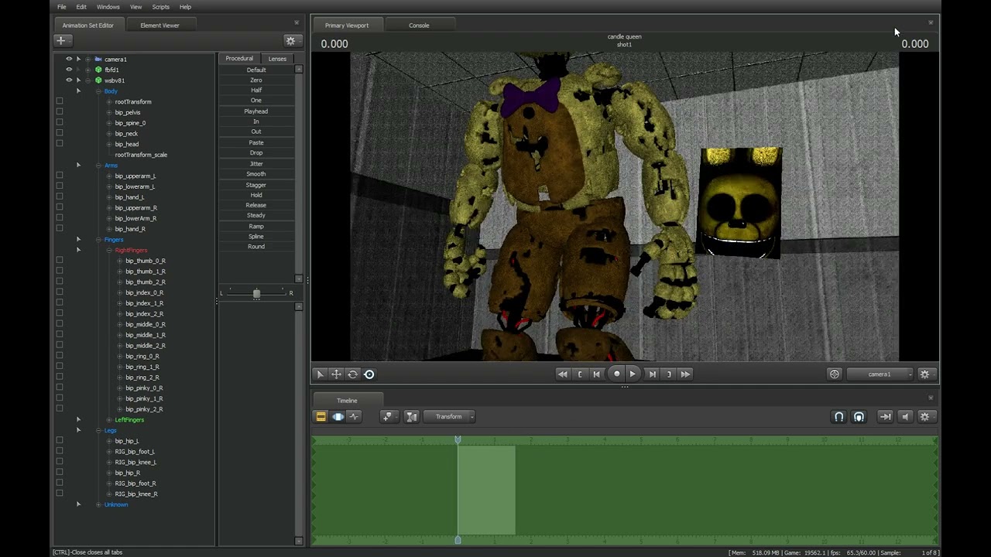Click the green model icon for fbfd1
Viewport: 991px width, 557px height.
pos(98,70)
